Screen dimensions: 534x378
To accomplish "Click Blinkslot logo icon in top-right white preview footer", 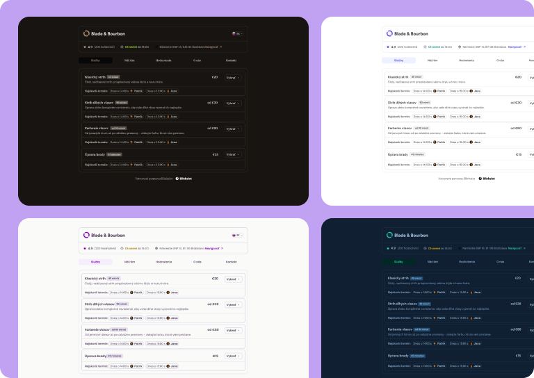I will click(x=480, y=178).
